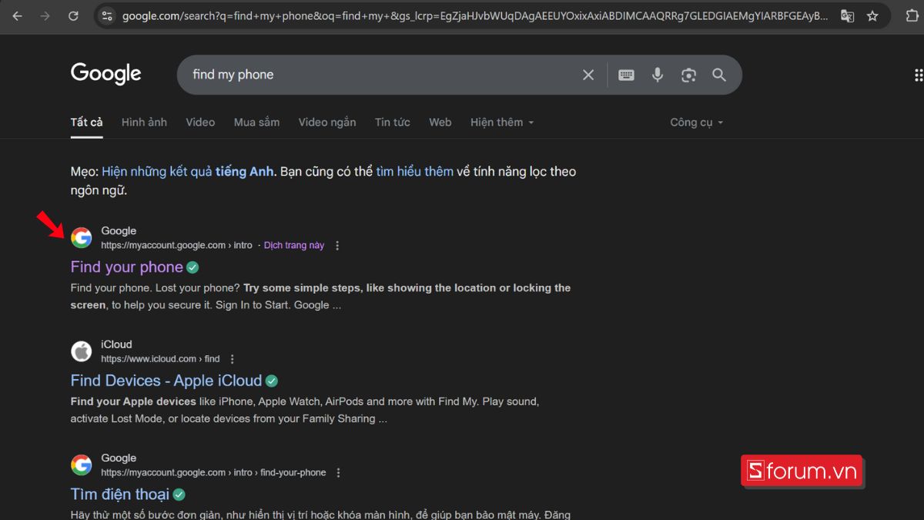Clear the search box with the X icon
Viewport: 924px width, 520px height.
click(588, 75)
